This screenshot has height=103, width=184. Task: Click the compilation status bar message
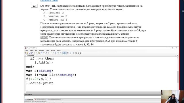[35, 102]
